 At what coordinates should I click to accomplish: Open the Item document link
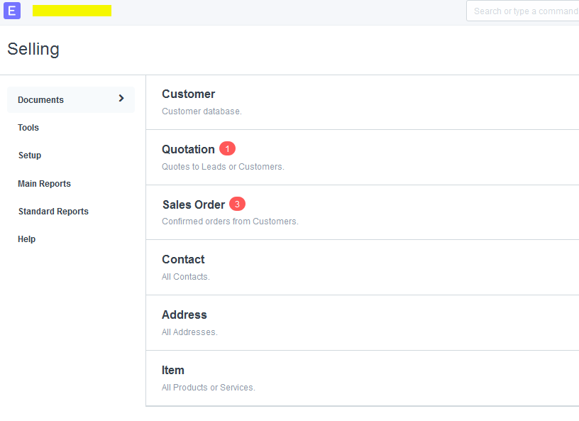(173, 371)
